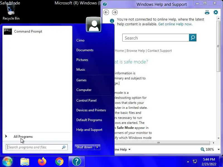Click Get online Help now link
Viewport: 223px width, 167px height.
(175, 24)
